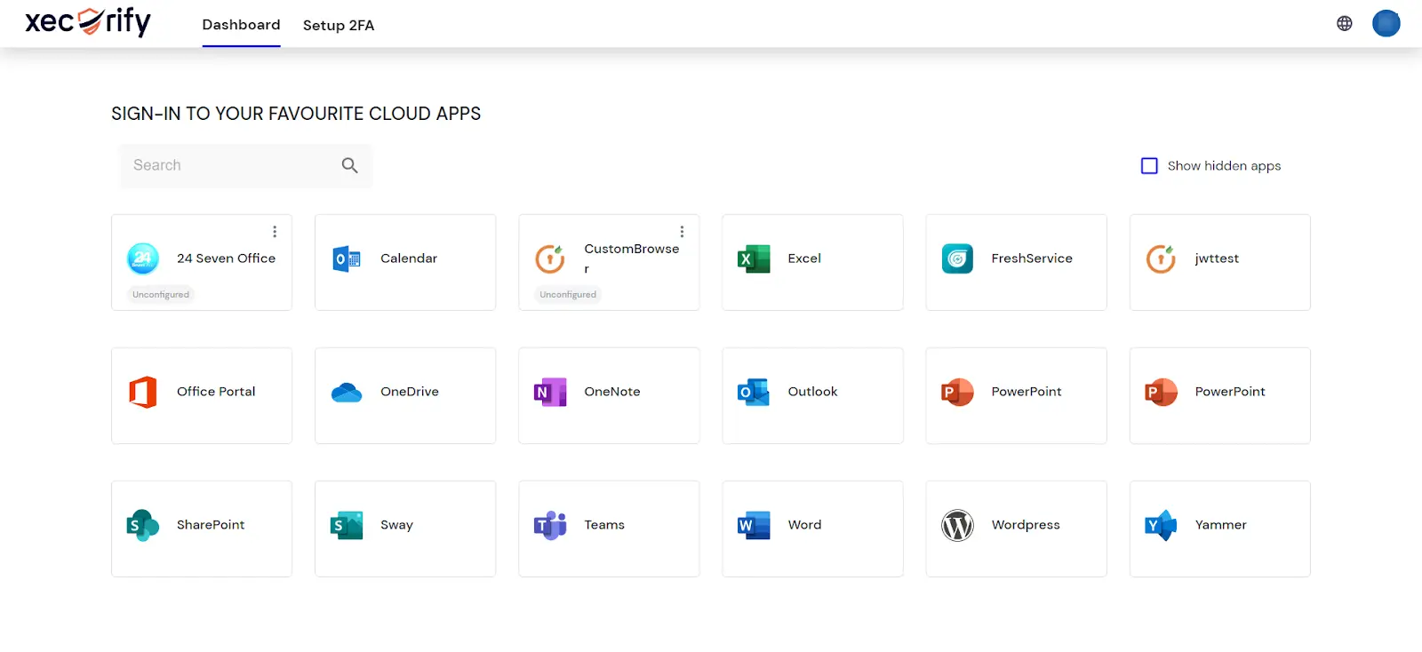1422x652 pixels.
Task: Click the Search input field
Action: [246, 166]
